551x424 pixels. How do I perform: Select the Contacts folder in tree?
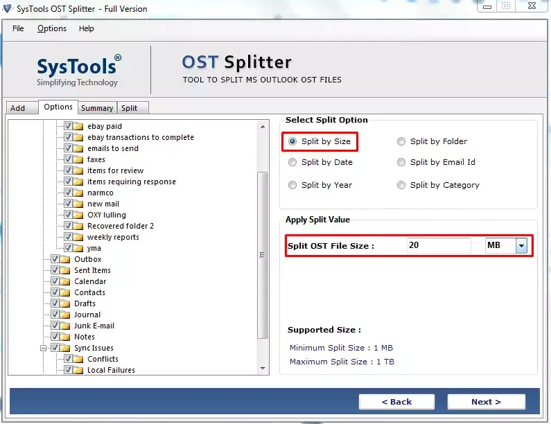(x=89, y=292)
